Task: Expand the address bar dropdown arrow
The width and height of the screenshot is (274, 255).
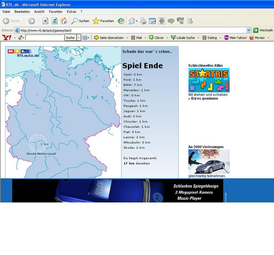Action: coord(249,30)
